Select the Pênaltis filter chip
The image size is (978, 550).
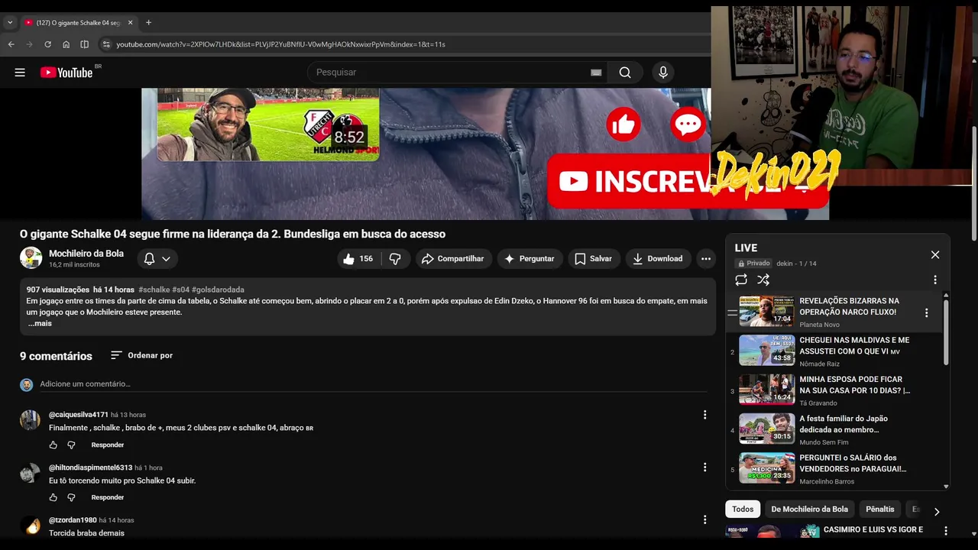tap(879, 509)
